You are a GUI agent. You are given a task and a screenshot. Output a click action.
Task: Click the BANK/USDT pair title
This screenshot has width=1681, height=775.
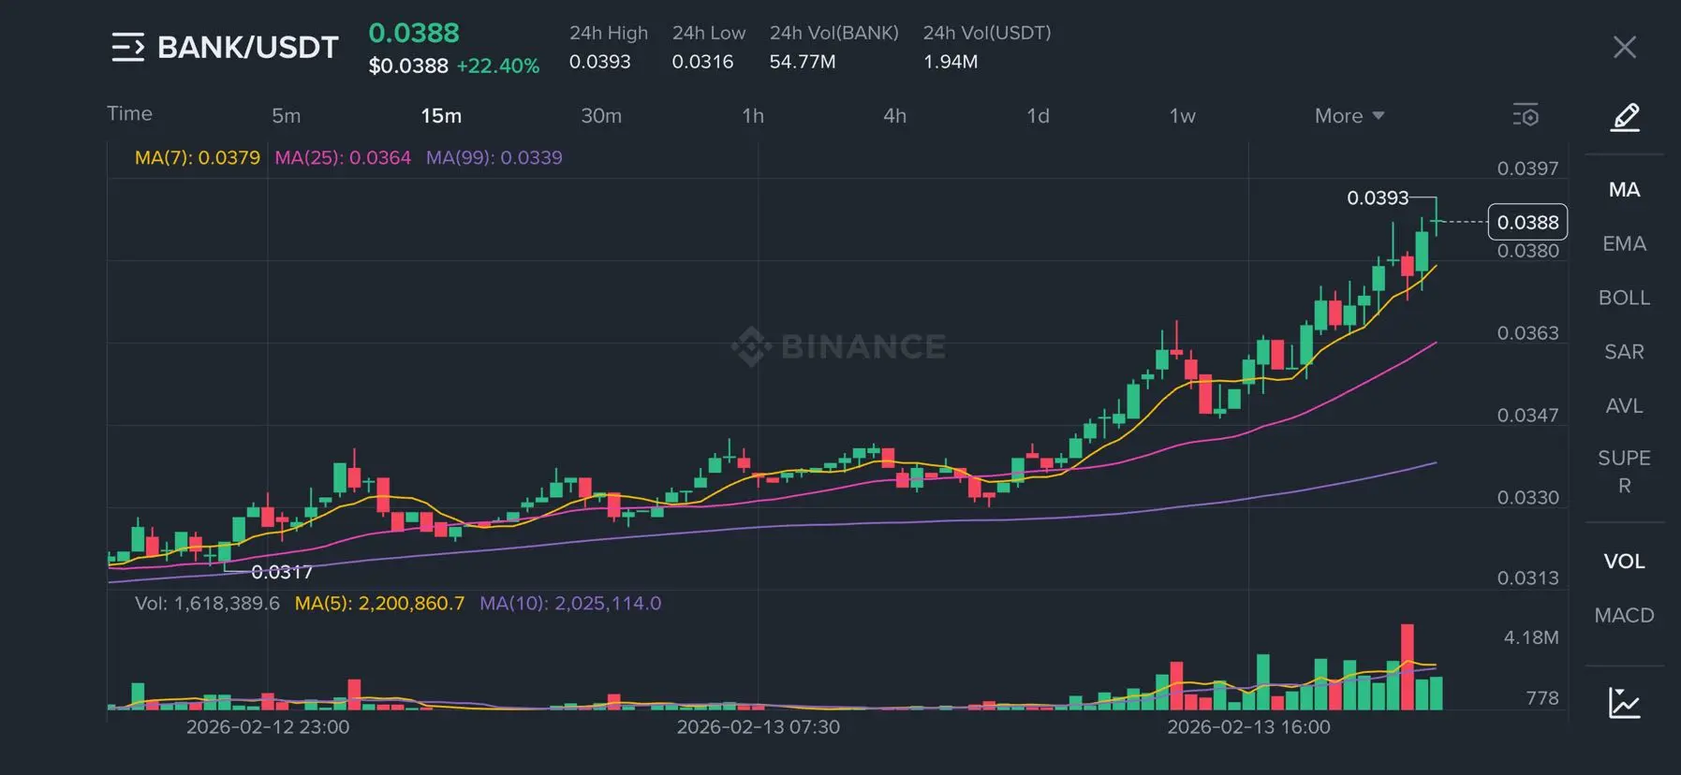point(247,47)
